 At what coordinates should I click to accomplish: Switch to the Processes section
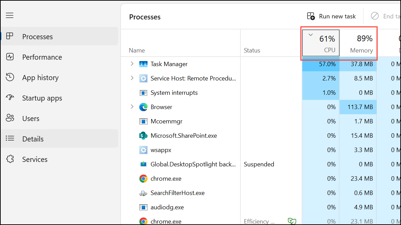click(x=37, y=36)
